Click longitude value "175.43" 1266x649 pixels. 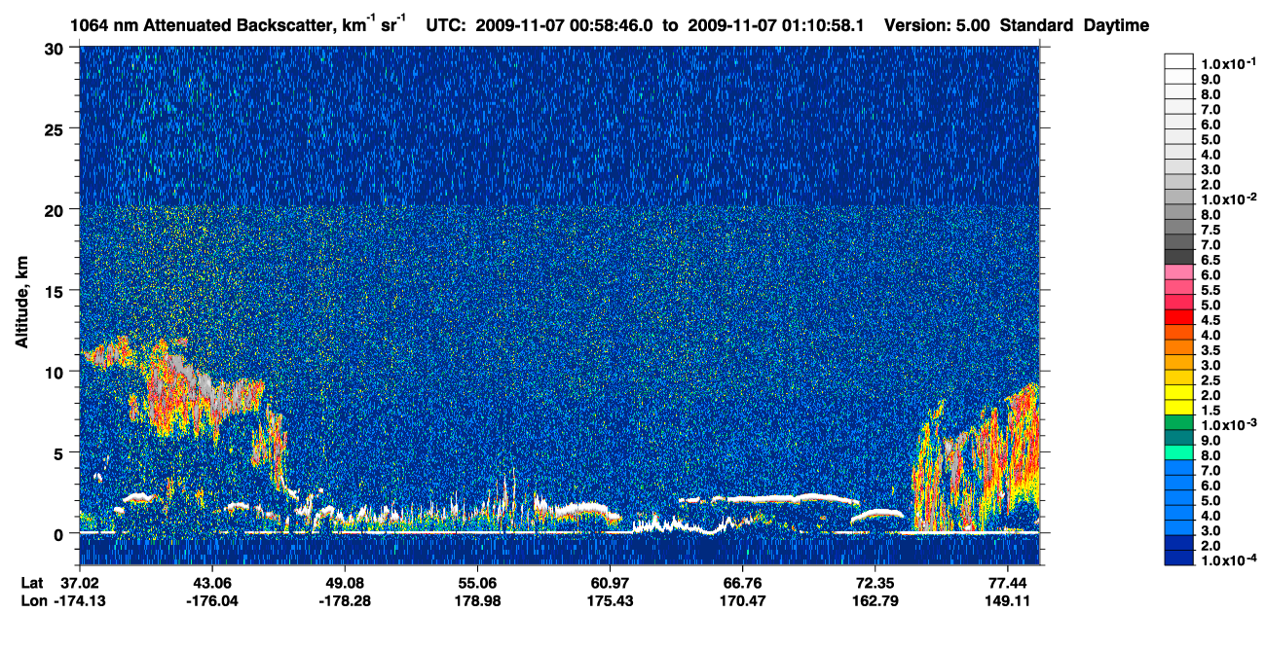pos(609,601)
